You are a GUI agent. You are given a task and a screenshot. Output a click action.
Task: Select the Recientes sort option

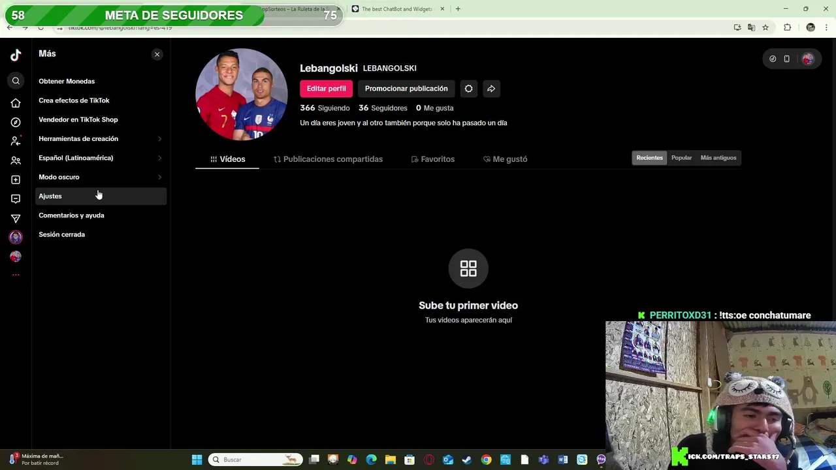pos(649,158)
